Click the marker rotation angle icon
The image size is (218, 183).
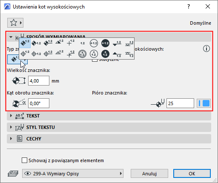[x=19, y=103]
